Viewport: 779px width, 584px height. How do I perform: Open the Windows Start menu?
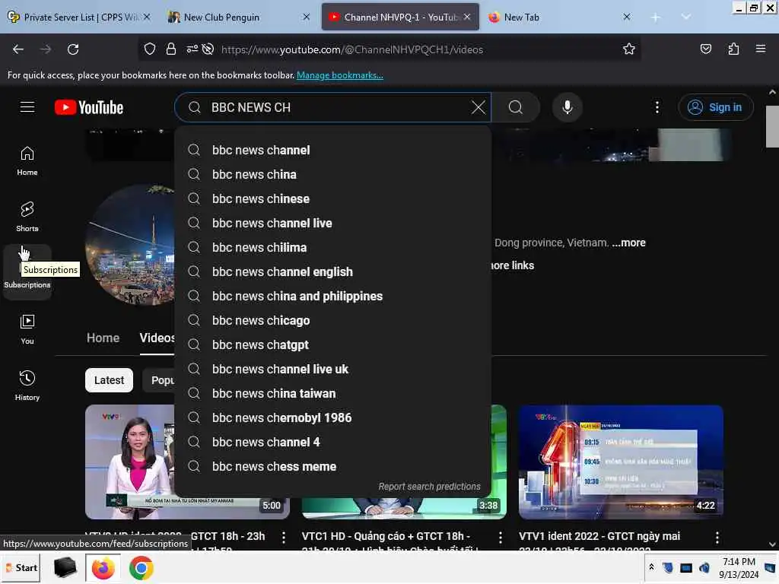pos(21,567)
